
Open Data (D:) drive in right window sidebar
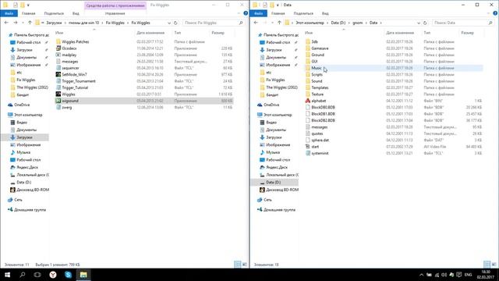point(274,182)
